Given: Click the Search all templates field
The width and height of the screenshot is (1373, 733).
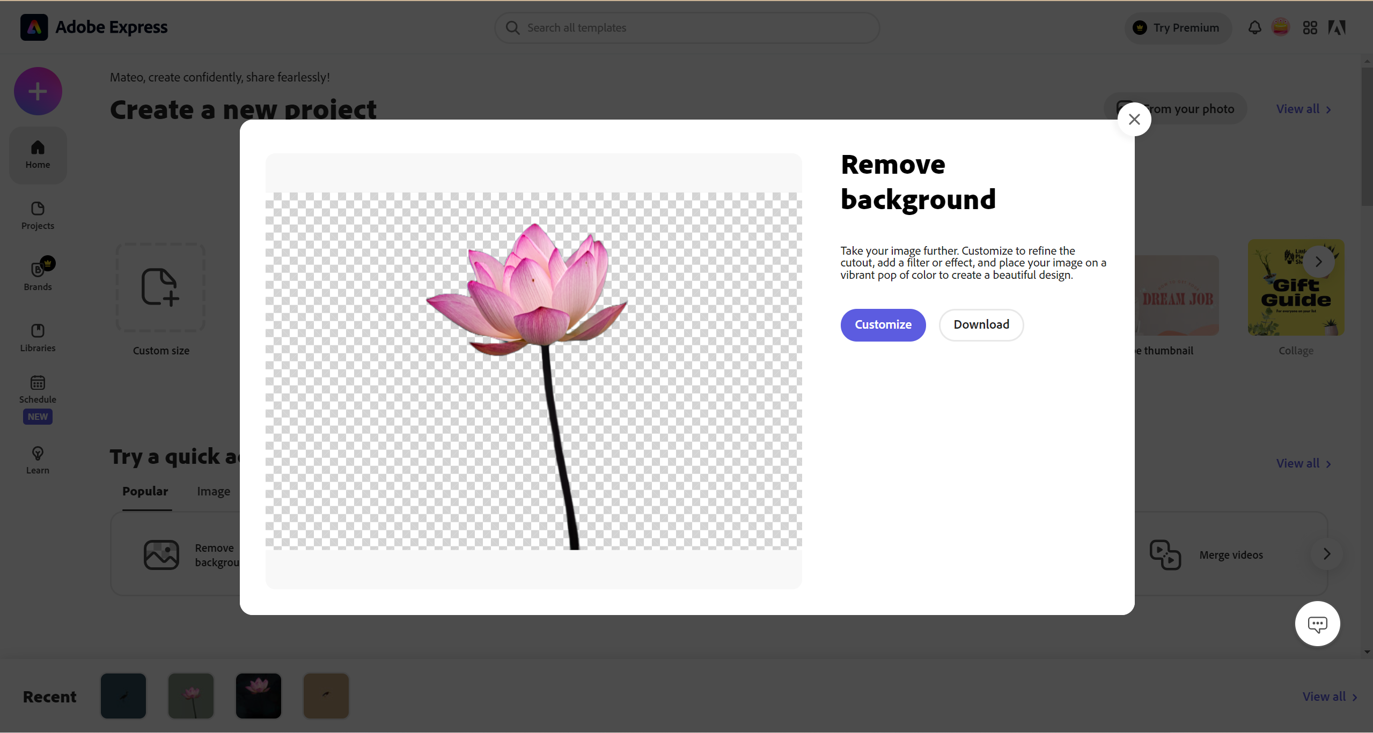Looking at the screenshot, I should pyautogui.click(x=687, y=28).
